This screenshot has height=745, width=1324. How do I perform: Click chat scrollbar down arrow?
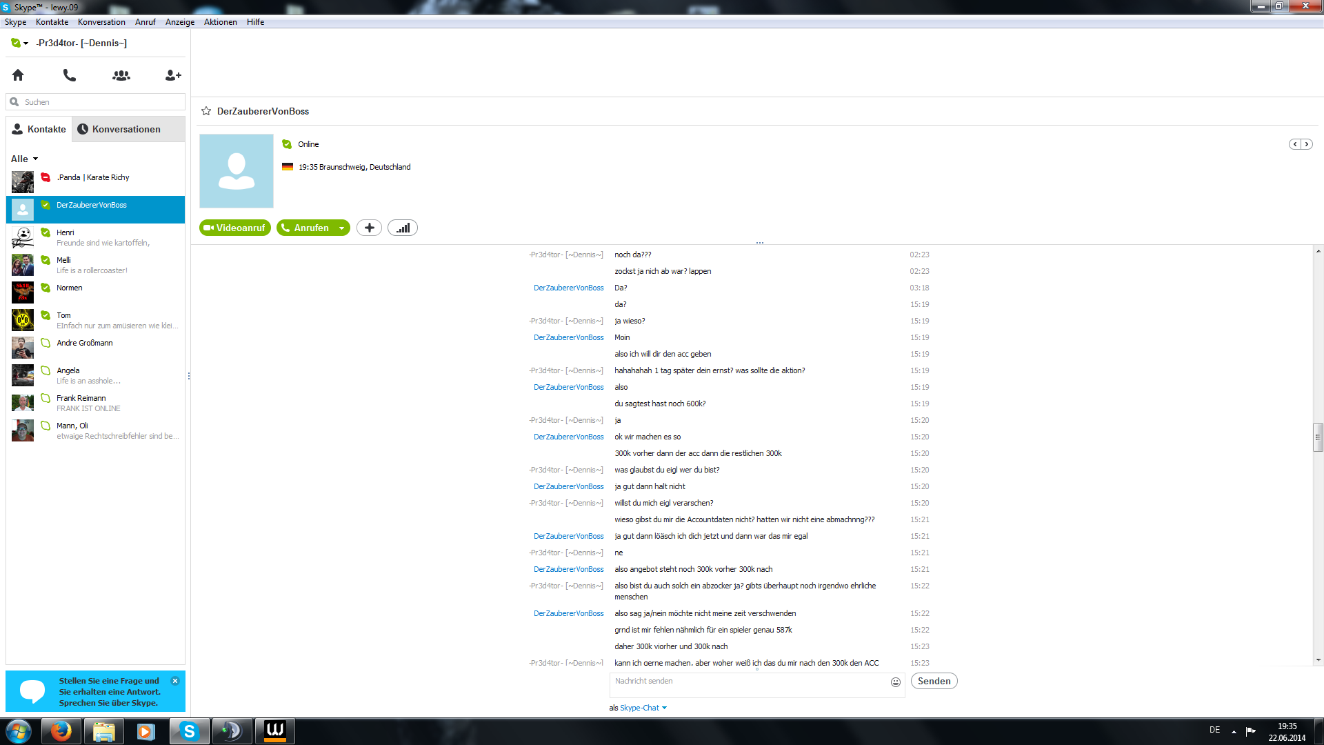pos(1318,659)
